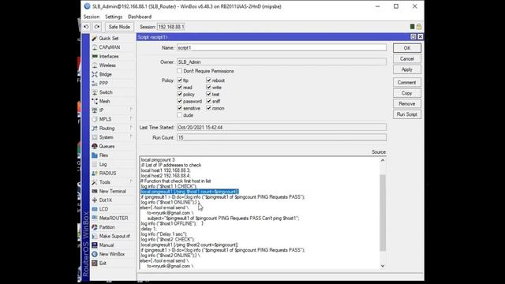Click the Session address field
This screenshot has width=505, height=284.
[x=171, y=27]
